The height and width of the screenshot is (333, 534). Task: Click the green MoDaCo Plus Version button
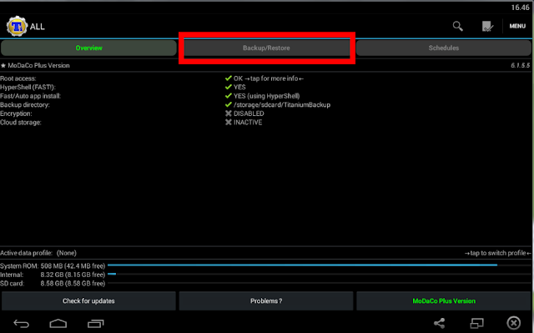pyautogui.click(x=444, y=301)
